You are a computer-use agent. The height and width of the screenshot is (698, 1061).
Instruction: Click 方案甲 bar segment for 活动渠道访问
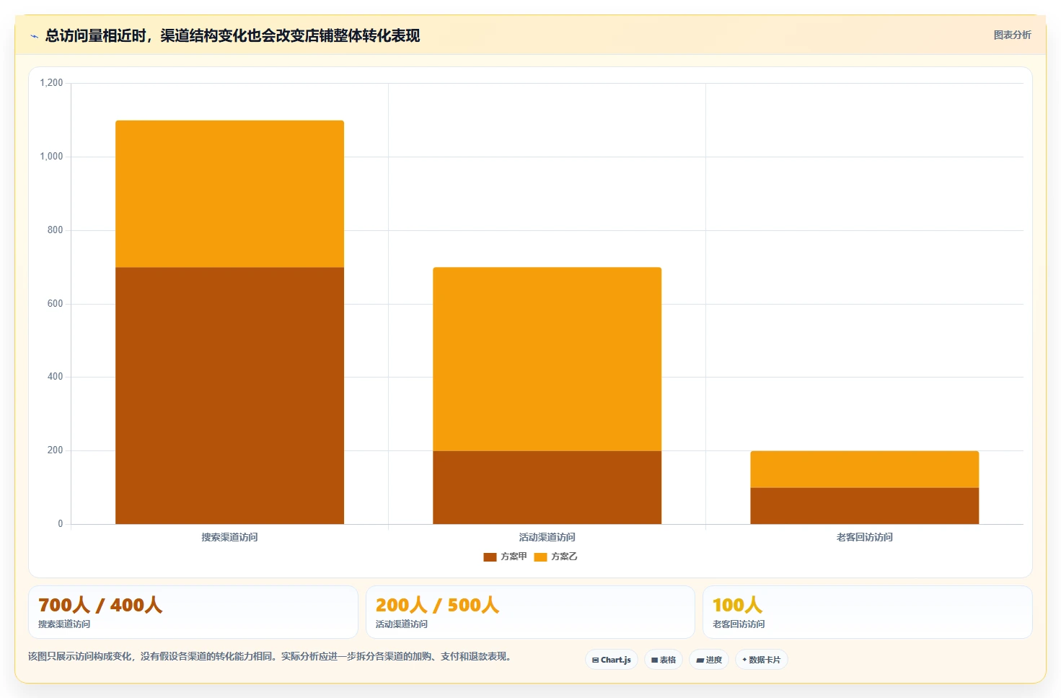pyautogui.click(x=547, y=487)
